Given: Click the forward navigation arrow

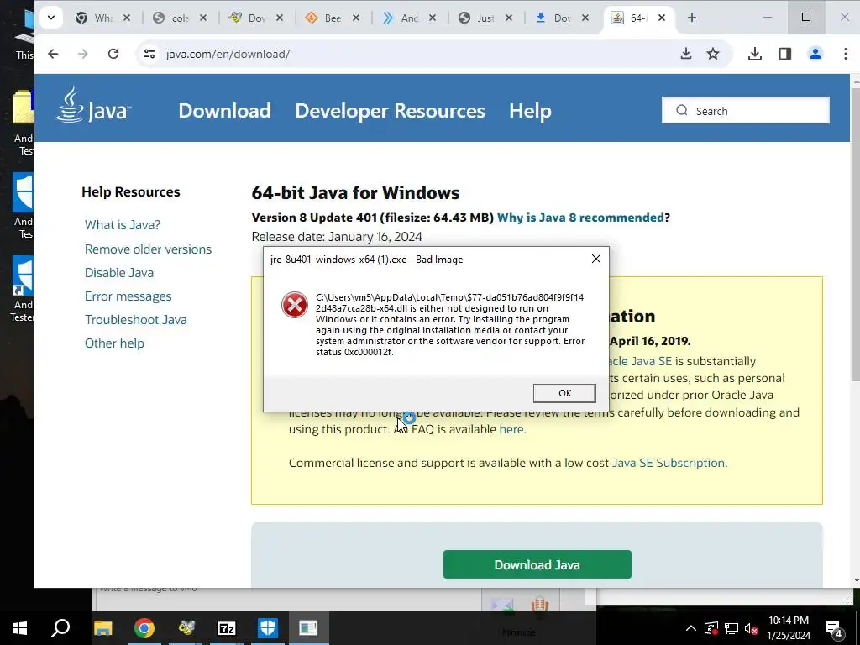Looking at the screenshot, I should (83, 54).
